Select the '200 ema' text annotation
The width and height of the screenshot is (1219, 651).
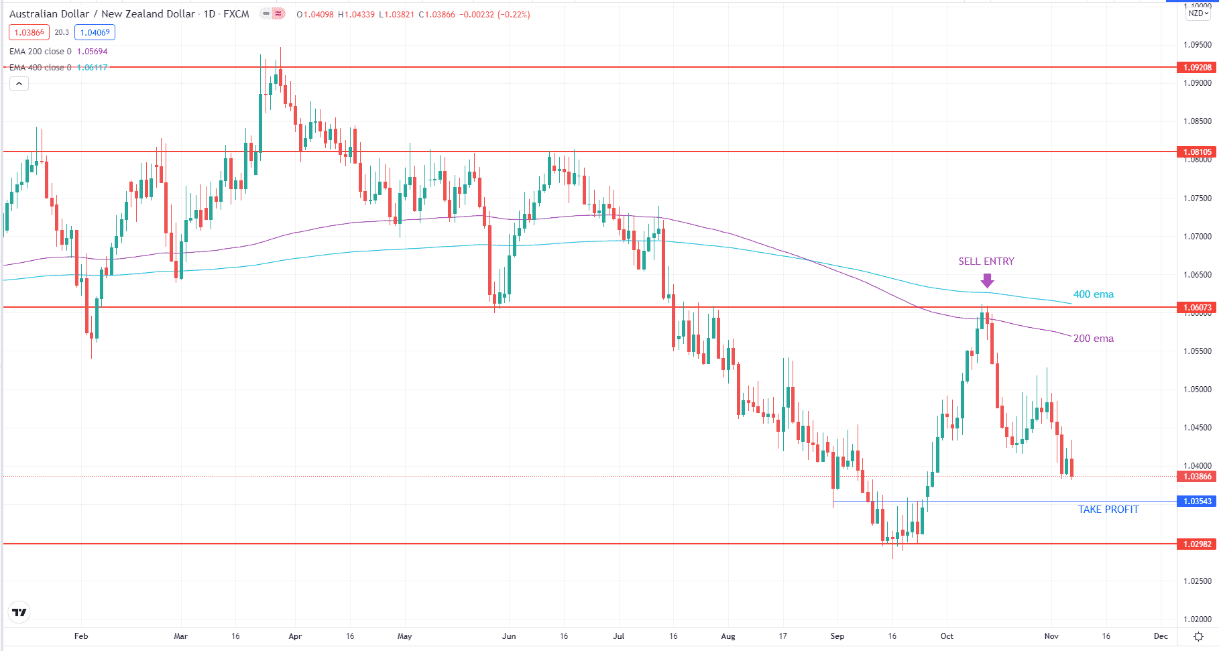(1094, 339)
